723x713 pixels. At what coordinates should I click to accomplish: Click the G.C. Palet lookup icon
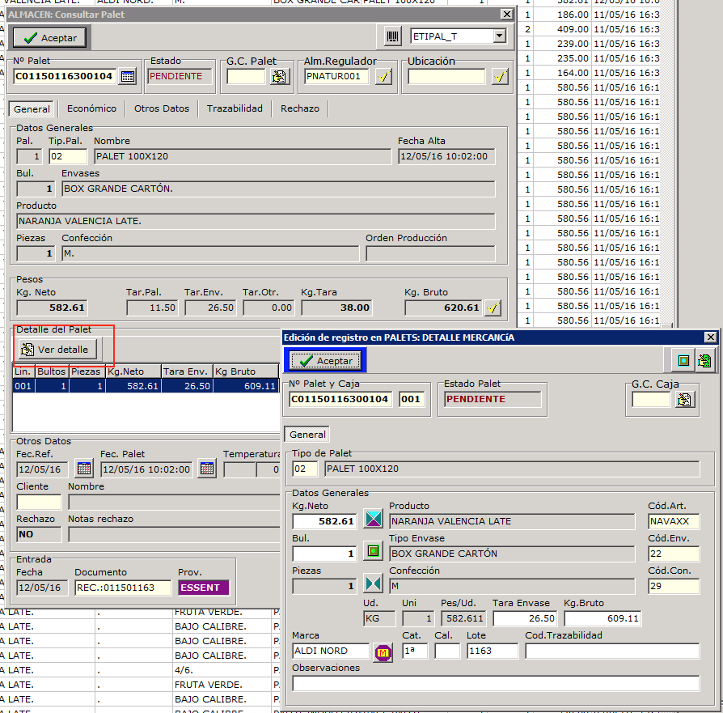pyautogui.click(x=279, y=77)
